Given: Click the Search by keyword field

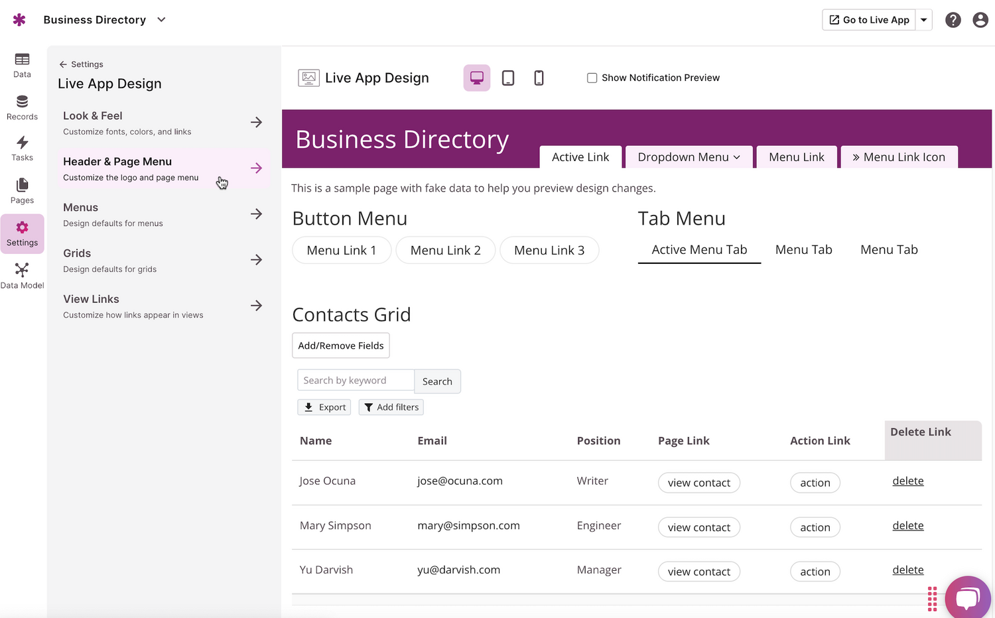Looking at the screenshot, I should 356,381.
